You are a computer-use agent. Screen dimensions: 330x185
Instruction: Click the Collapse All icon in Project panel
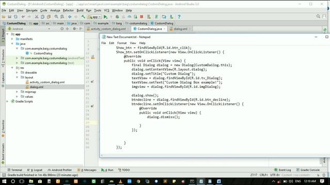coord(68,29)
